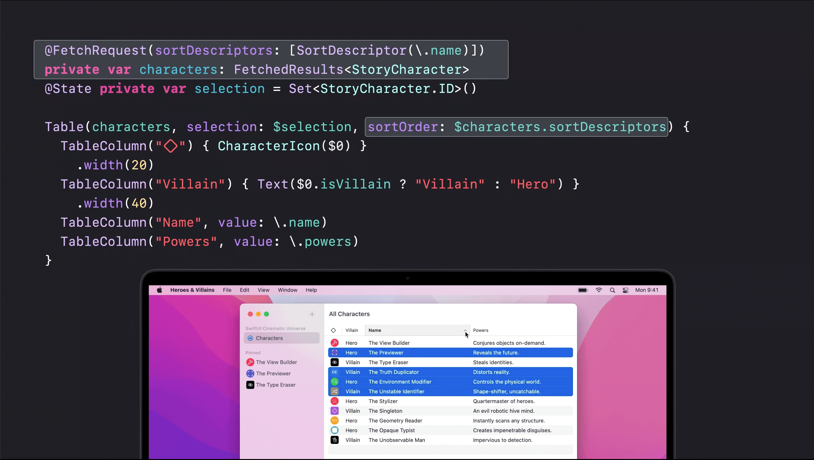Click Villain cell in The Singleton row
Screen dimensions: 814x460
pyautogui.click(x=353, y=411)
